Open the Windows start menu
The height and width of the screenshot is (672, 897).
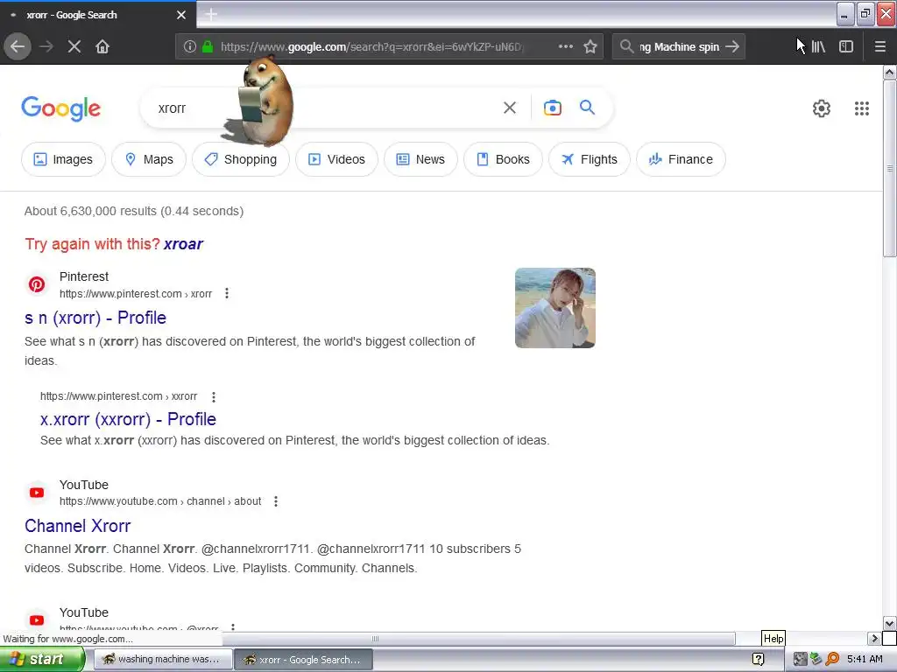pyautogui.click(x=42, y=660)
